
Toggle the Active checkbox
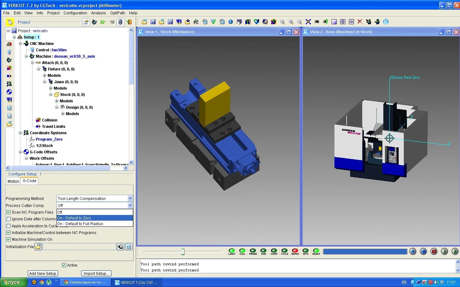pyautogui.click(x=64, y=265)
